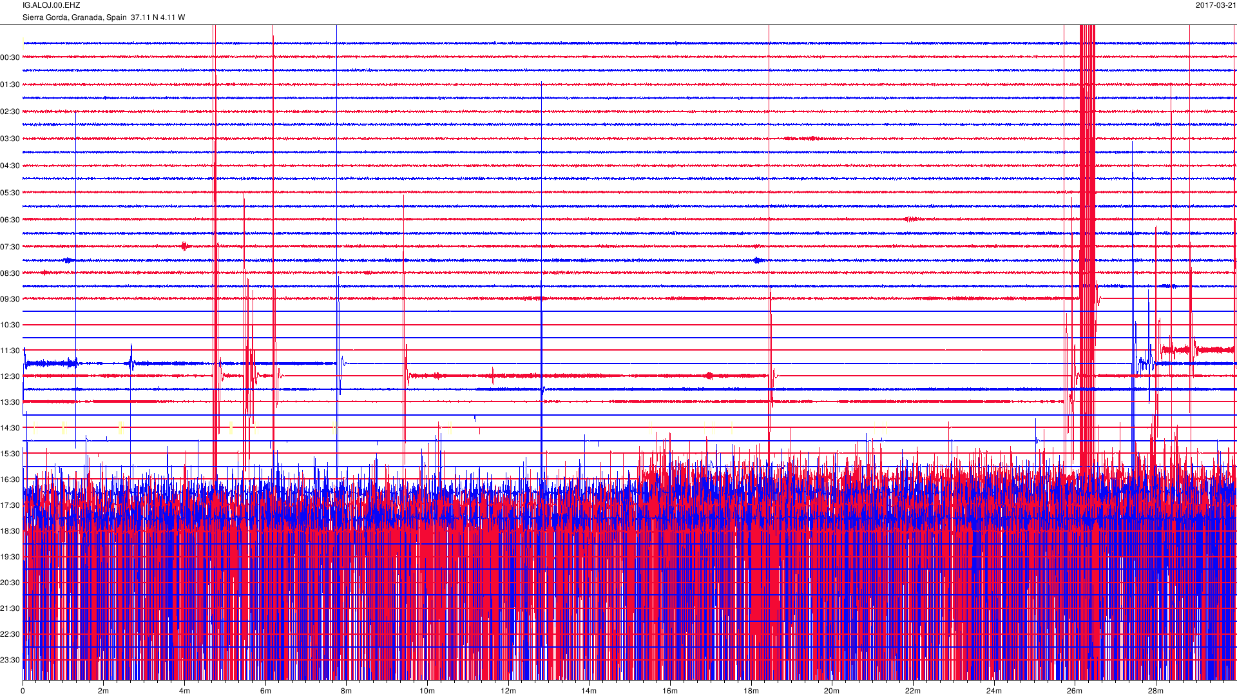Viewport: 1237px width, 696px height.
Task: Select the 05:30 time label
Action: pyautogui.click(x=10, y=193)
